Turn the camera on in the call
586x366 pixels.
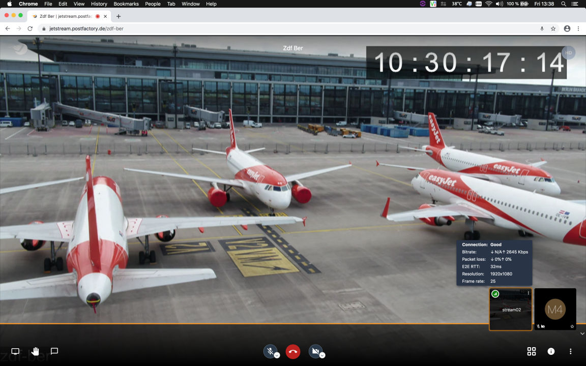tap(315, 351)
